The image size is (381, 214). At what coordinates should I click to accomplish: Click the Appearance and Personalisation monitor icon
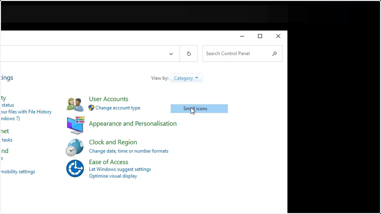point(76,125)
